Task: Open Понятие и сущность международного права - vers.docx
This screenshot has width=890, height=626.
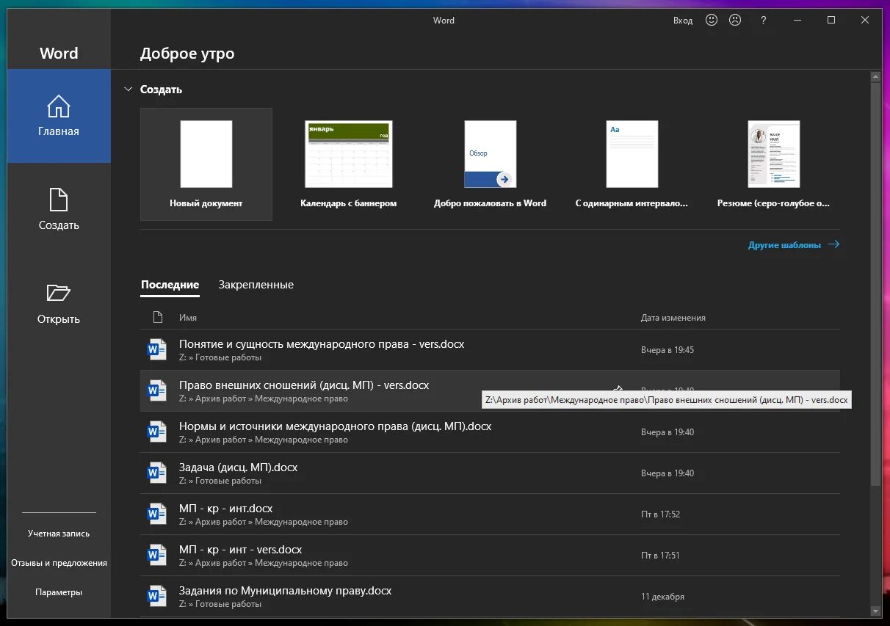Action: 490,350
